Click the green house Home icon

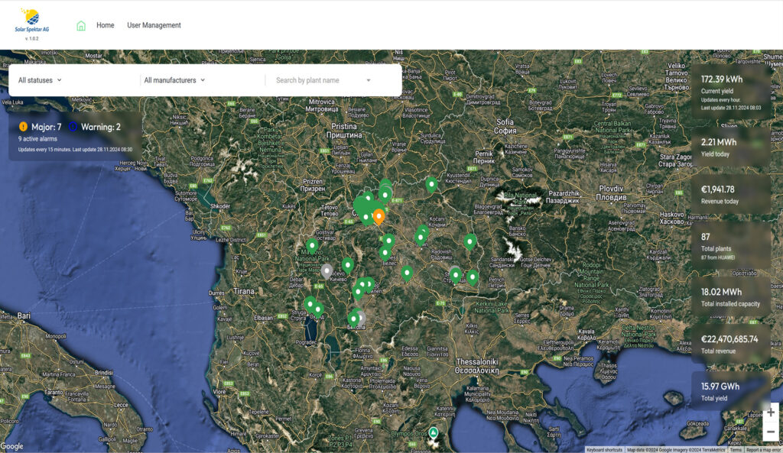tap(81, 25)
